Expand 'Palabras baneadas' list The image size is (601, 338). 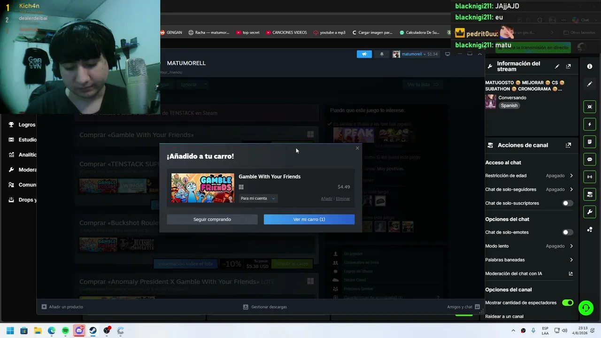[529, 260]
